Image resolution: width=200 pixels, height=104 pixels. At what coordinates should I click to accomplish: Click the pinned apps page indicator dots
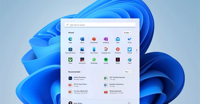137,51
